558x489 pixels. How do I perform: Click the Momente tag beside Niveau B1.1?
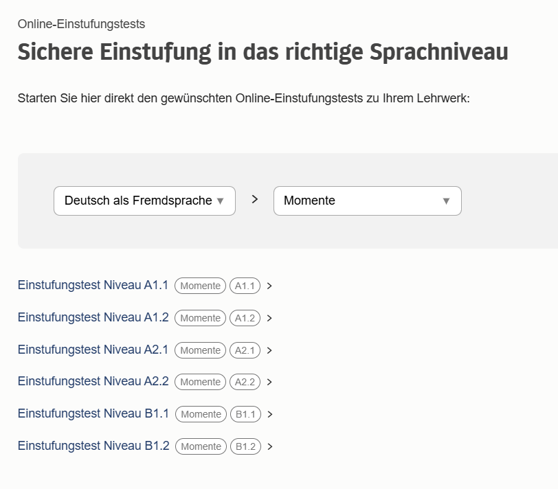[201, 414]
